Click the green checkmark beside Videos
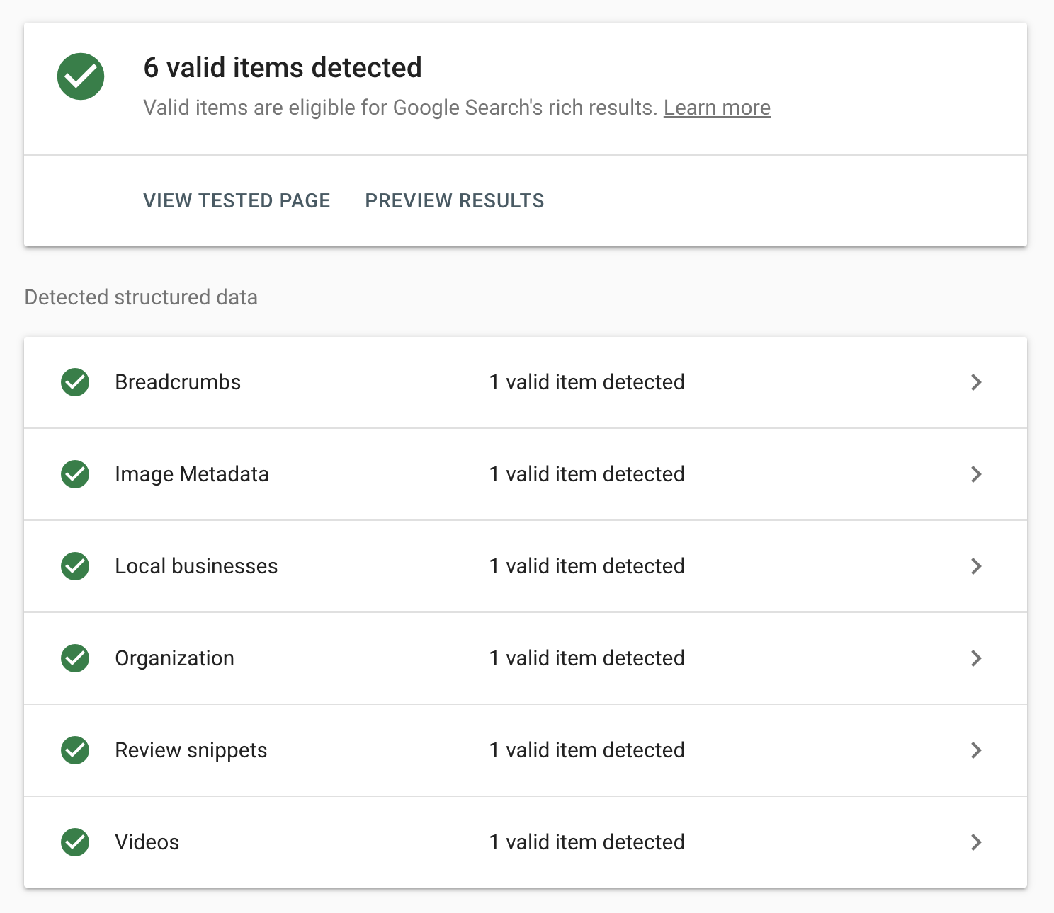 click(75, 842)
